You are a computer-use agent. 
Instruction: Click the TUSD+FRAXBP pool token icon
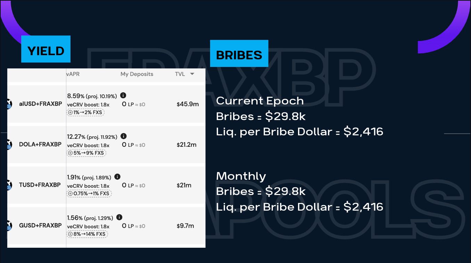tap(9, 185)
